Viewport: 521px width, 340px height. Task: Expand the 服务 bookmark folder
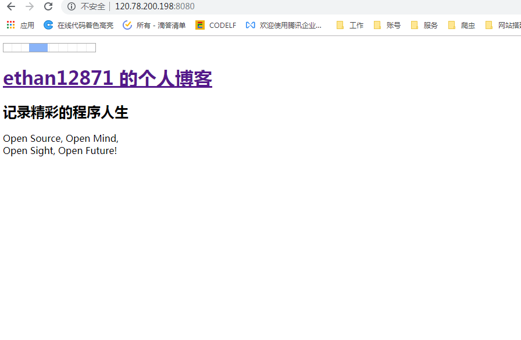[424, 25]
